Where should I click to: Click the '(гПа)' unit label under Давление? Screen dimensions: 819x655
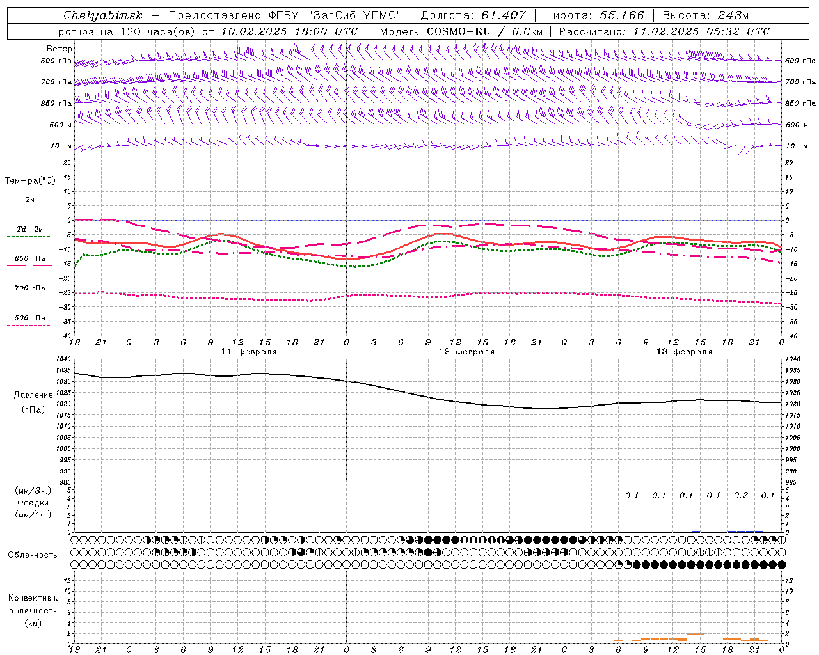[x=33, y=409]
